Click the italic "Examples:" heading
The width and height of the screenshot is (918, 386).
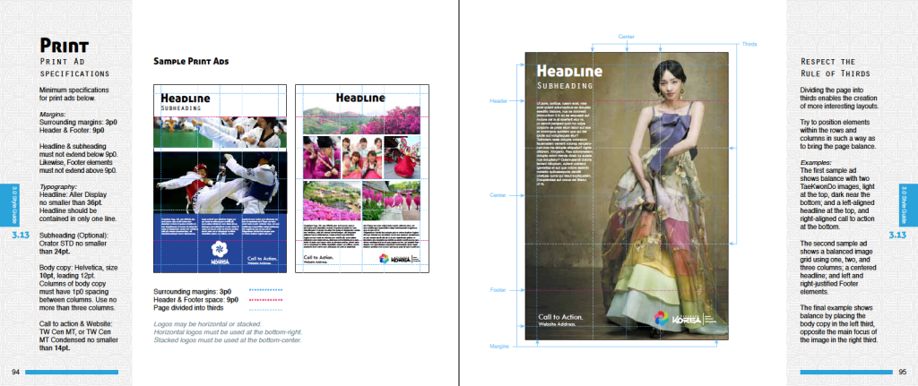(816, 163)
